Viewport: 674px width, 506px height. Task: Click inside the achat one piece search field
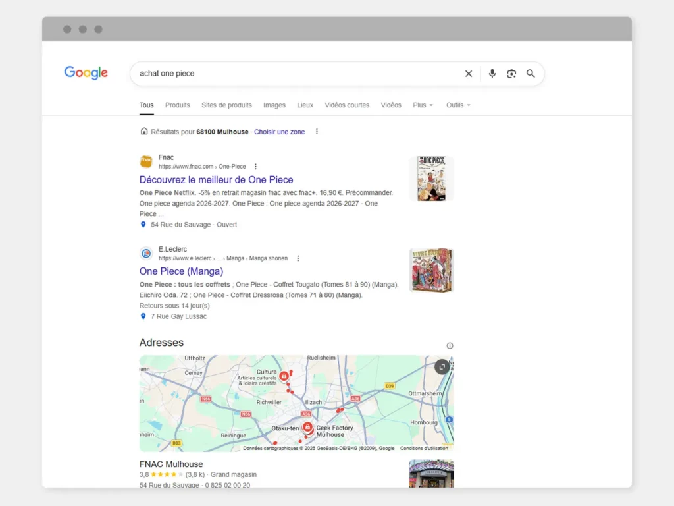(x=263, y=74)
